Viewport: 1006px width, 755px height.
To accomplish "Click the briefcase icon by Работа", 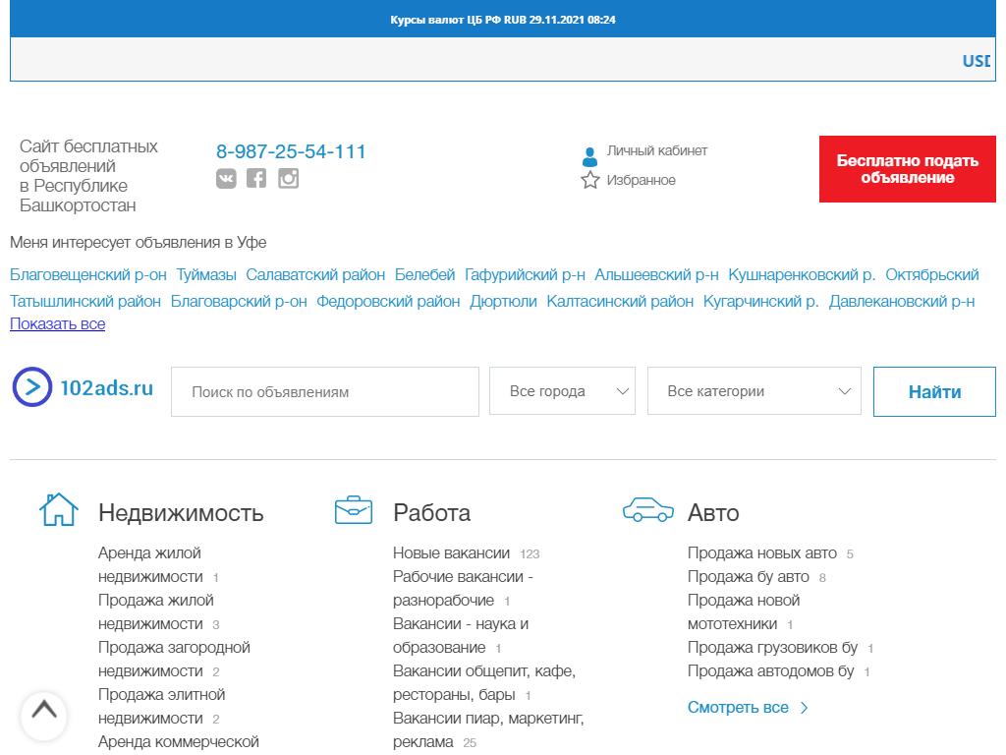I will pos(354,510).
